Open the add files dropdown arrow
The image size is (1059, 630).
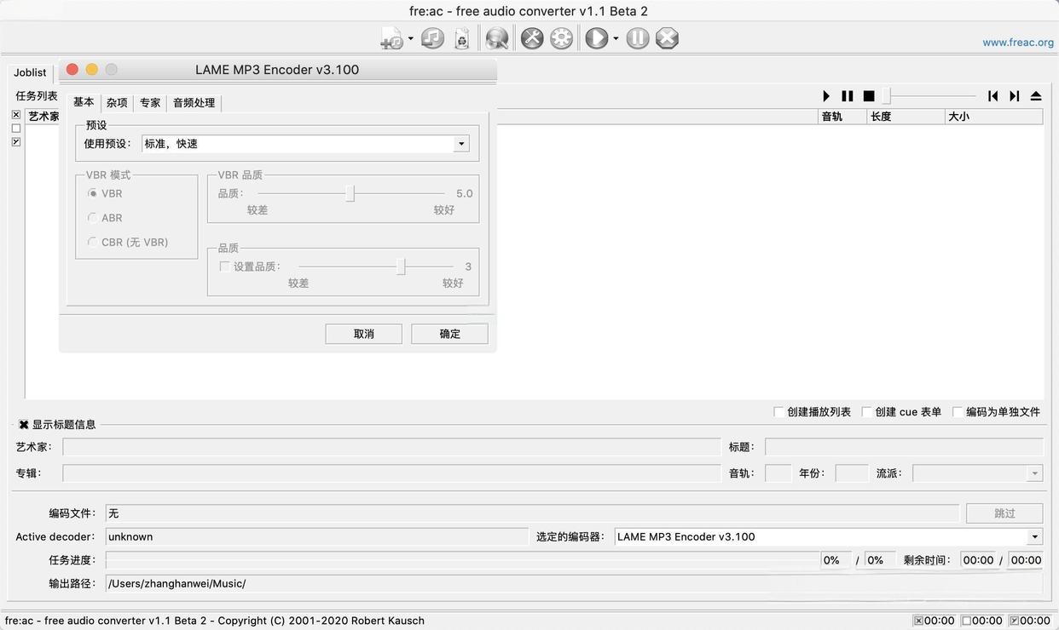coord(410,38)
